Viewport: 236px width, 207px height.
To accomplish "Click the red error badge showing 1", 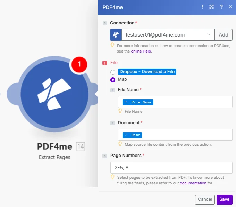I will (79, 64).
